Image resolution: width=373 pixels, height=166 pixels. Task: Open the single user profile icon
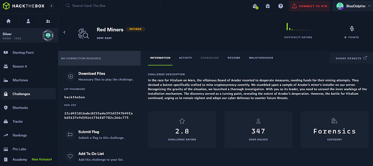click(28, 21)
